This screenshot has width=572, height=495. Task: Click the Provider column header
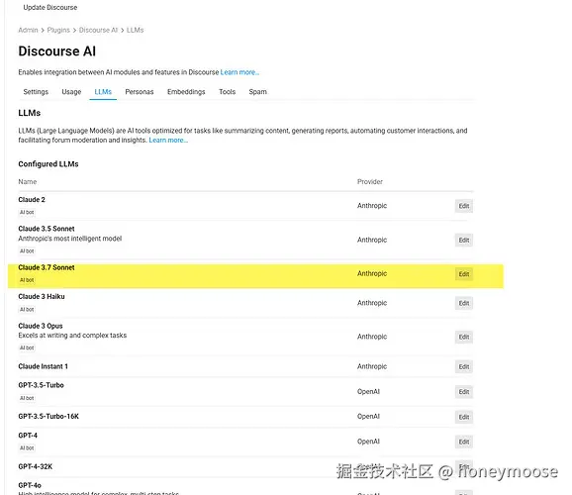coord(369,181)
